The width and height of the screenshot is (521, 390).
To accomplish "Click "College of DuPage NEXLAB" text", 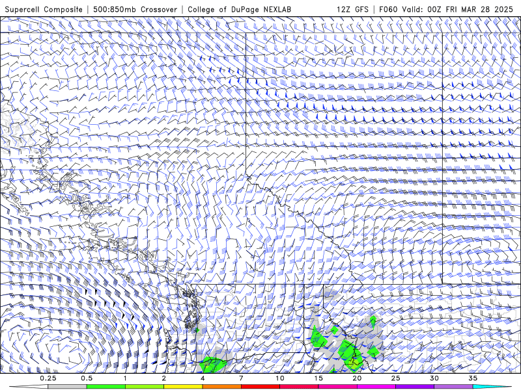I will [239, 10].
